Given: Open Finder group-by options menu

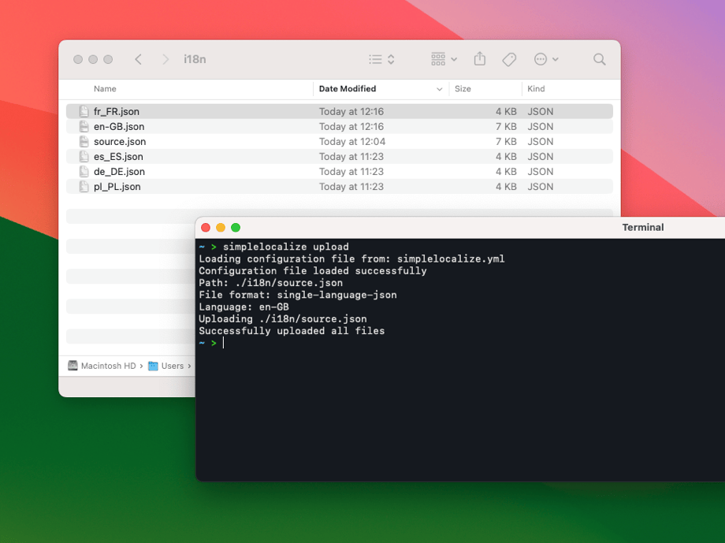Looking at the screenshot, I should [x=444, y=59].
